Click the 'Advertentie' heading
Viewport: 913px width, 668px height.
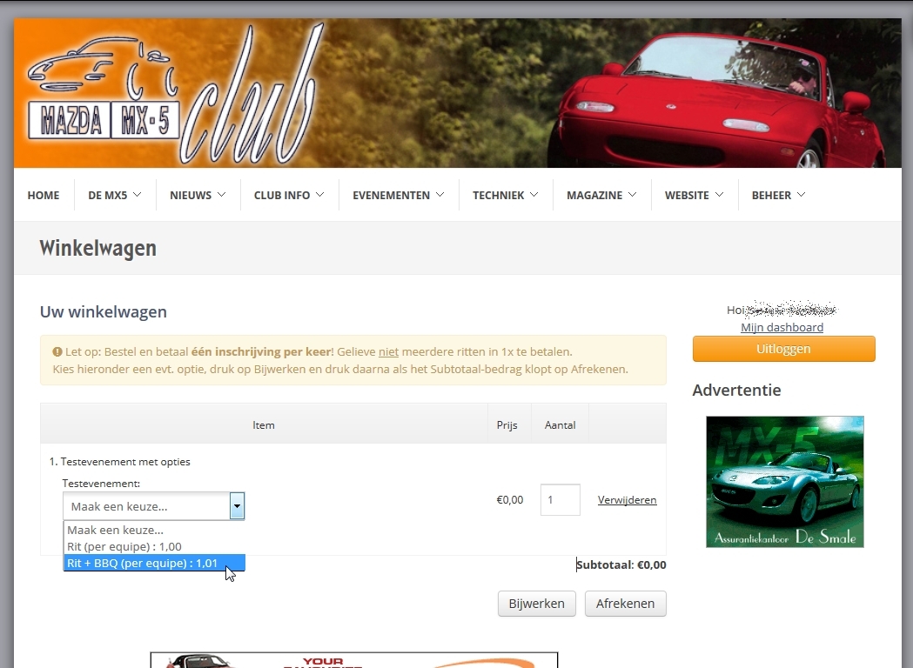point(736,390)
